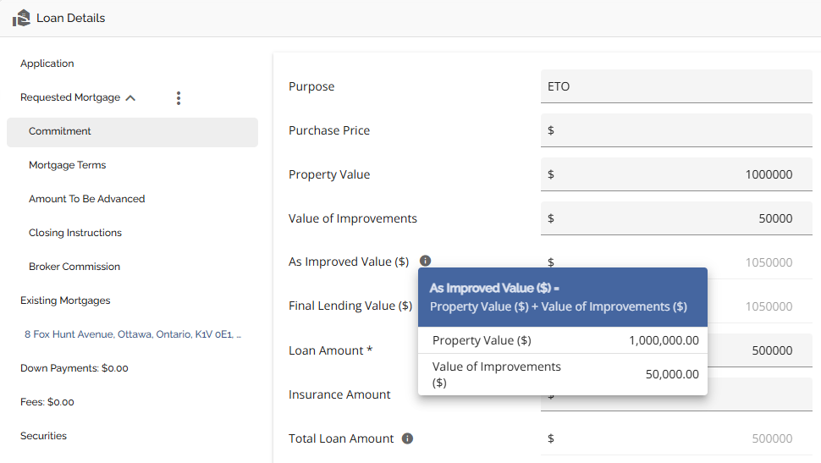Click the Purpose field showing ETO
821x463 pixels.
675,86
